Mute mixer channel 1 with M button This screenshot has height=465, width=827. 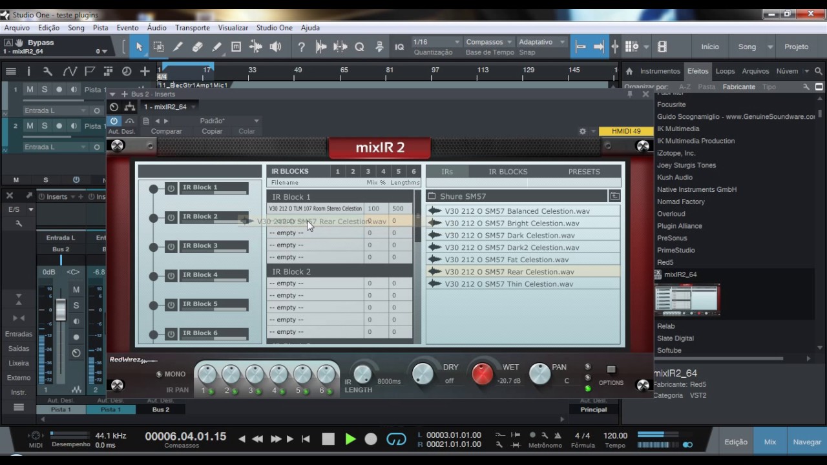76,289
